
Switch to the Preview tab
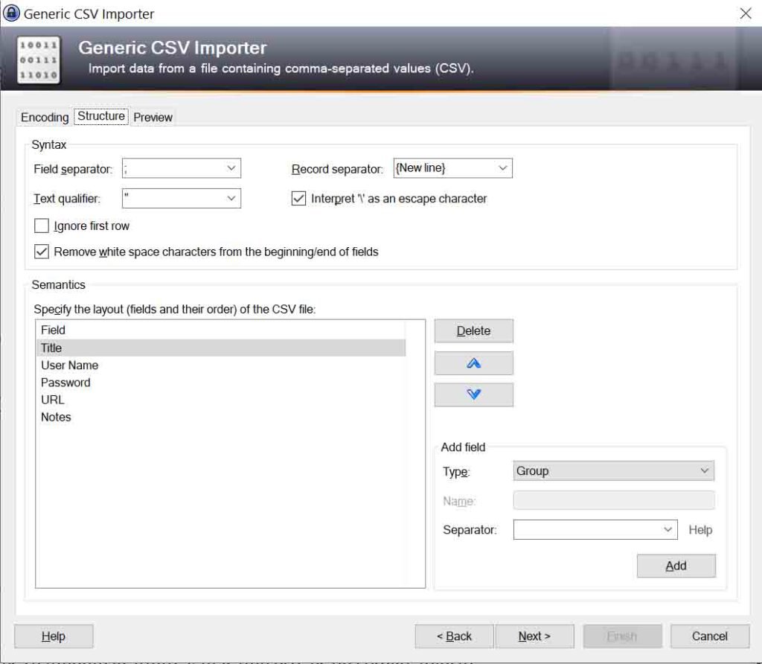153,117
